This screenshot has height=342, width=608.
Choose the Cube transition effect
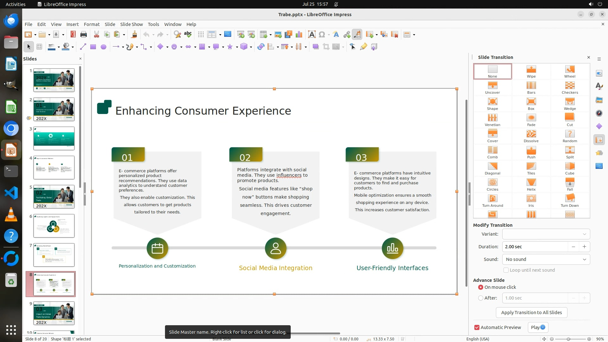point(569,168)
